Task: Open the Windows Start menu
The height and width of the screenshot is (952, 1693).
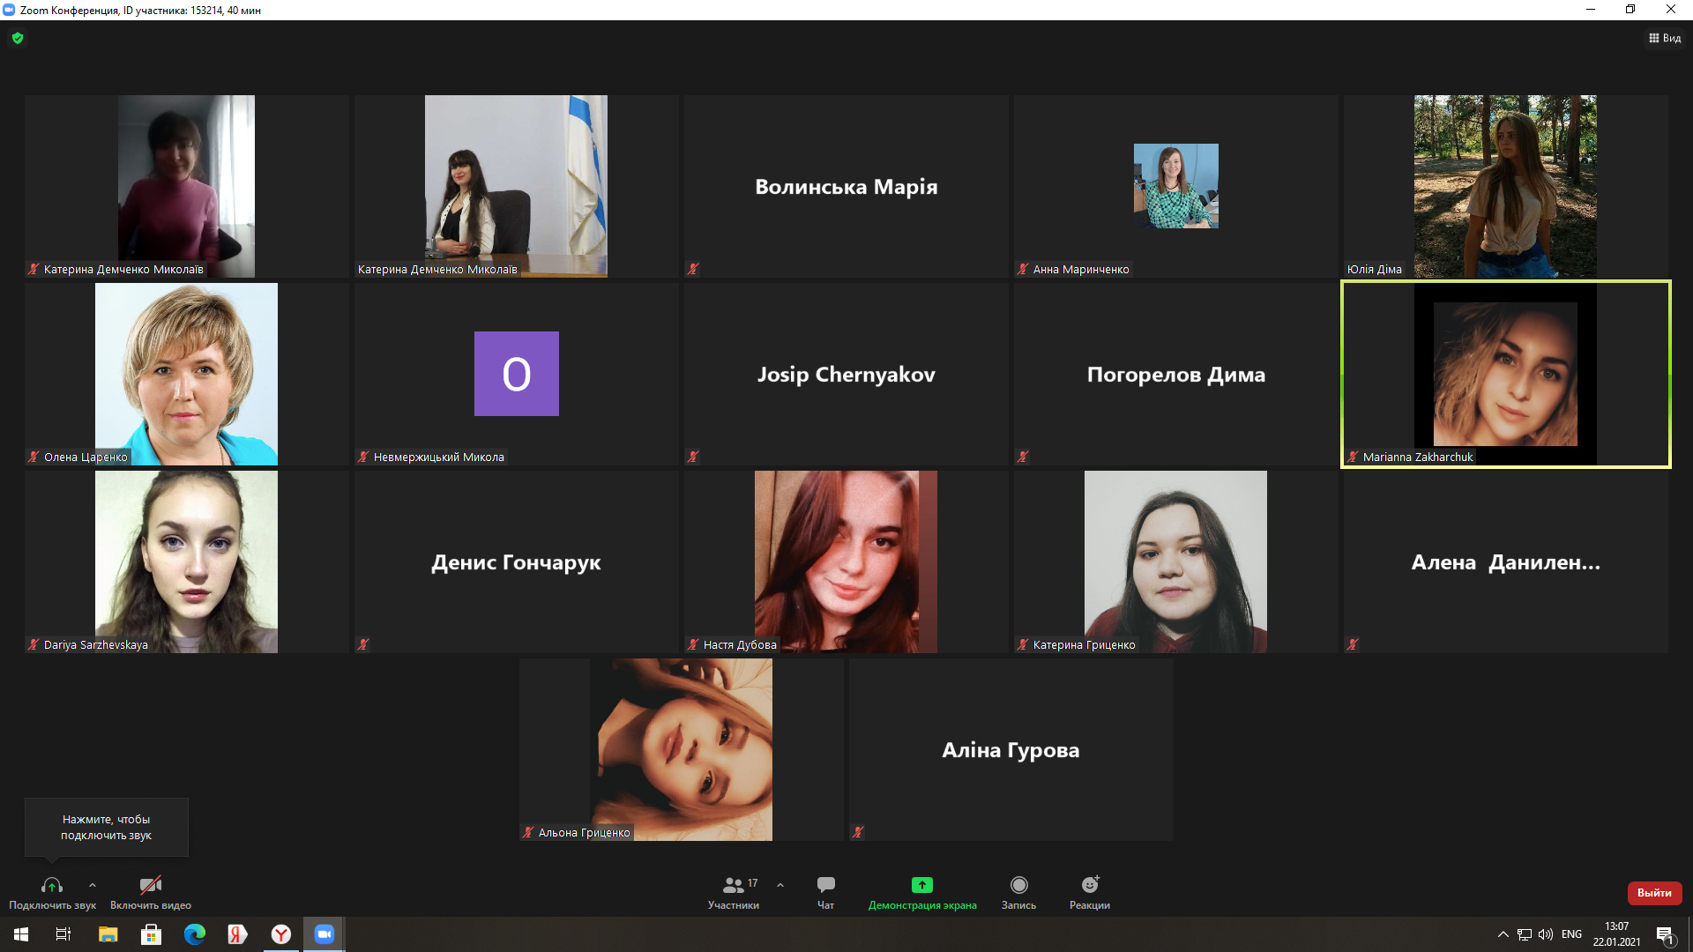Action: [x=21, y=934]
